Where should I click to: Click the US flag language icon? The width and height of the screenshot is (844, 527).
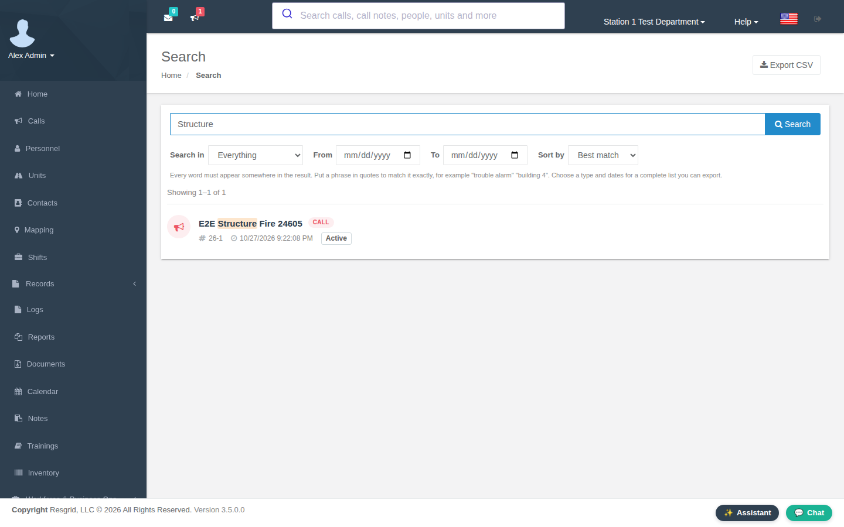[x=789, y=19]
